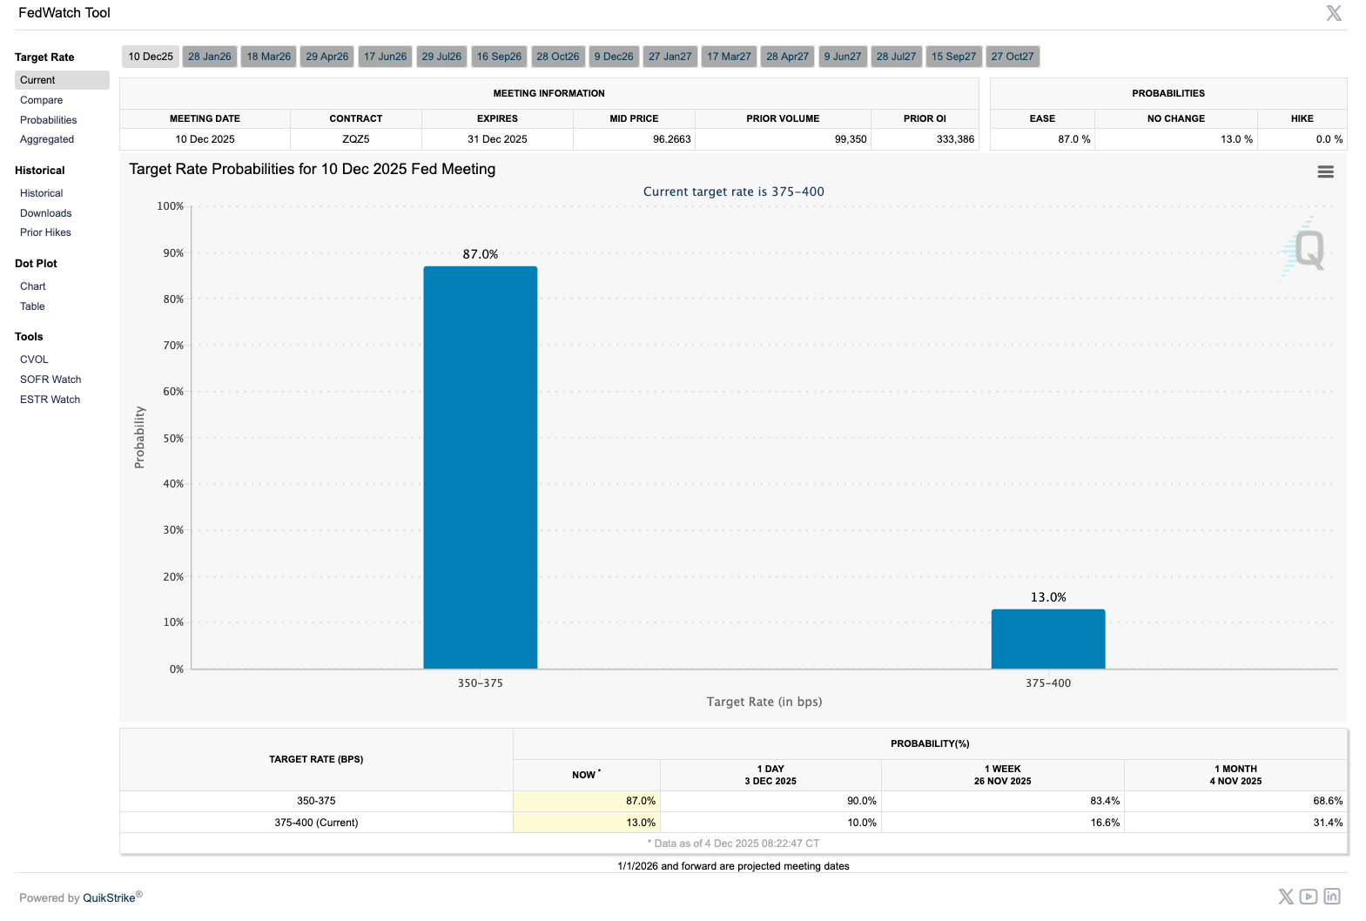Open the footer YouTube icon
The image size is (1366, 921).
pyautogui.click(x=1308, y=897)
